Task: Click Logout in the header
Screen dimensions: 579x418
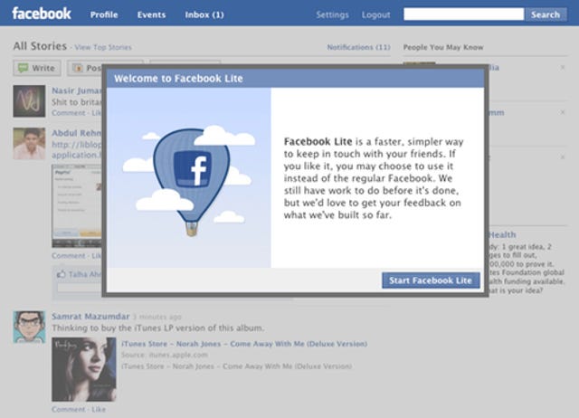Action: 376,14
